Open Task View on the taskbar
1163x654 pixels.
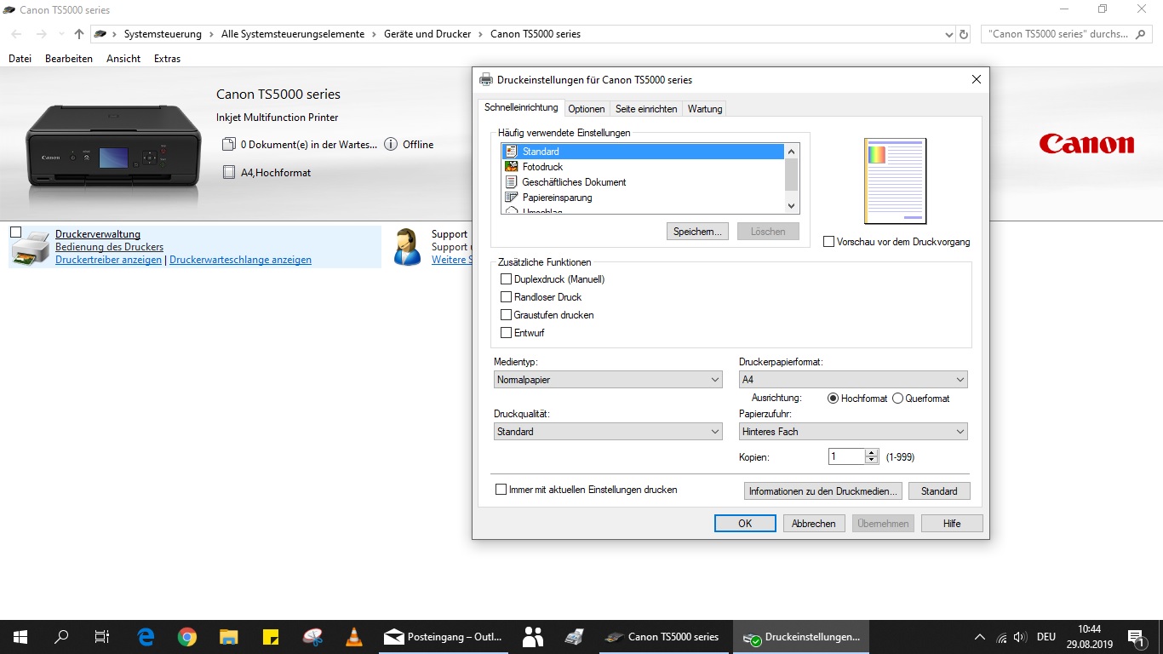coord(102,637)
